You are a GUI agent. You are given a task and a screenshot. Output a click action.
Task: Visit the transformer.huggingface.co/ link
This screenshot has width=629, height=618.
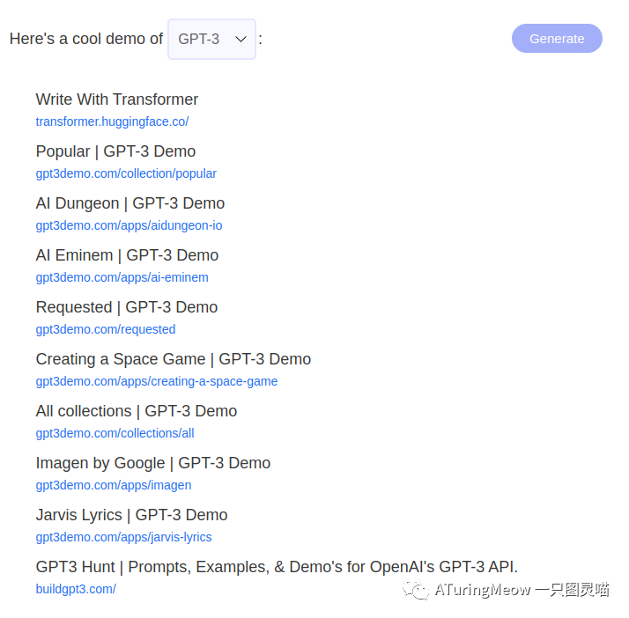point(112,121)
